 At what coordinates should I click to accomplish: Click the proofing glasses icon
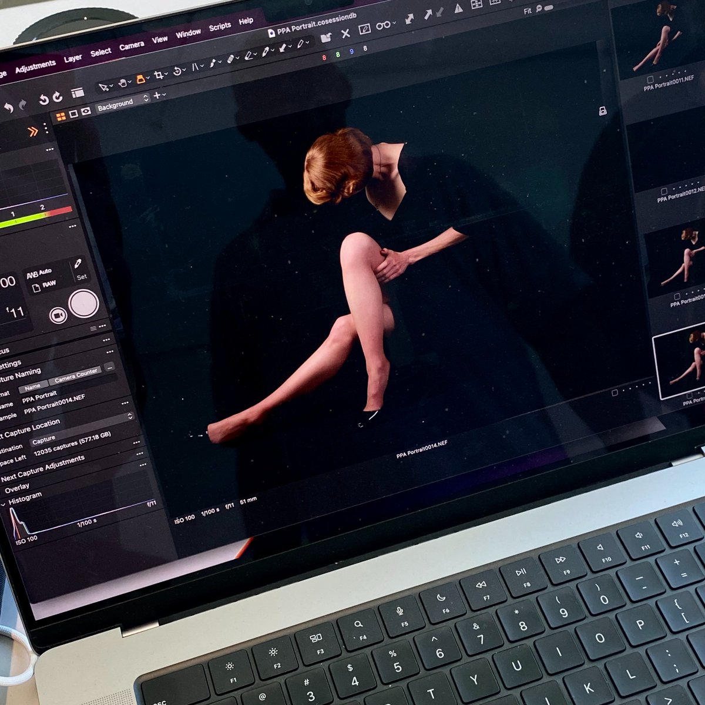point(383,25)
